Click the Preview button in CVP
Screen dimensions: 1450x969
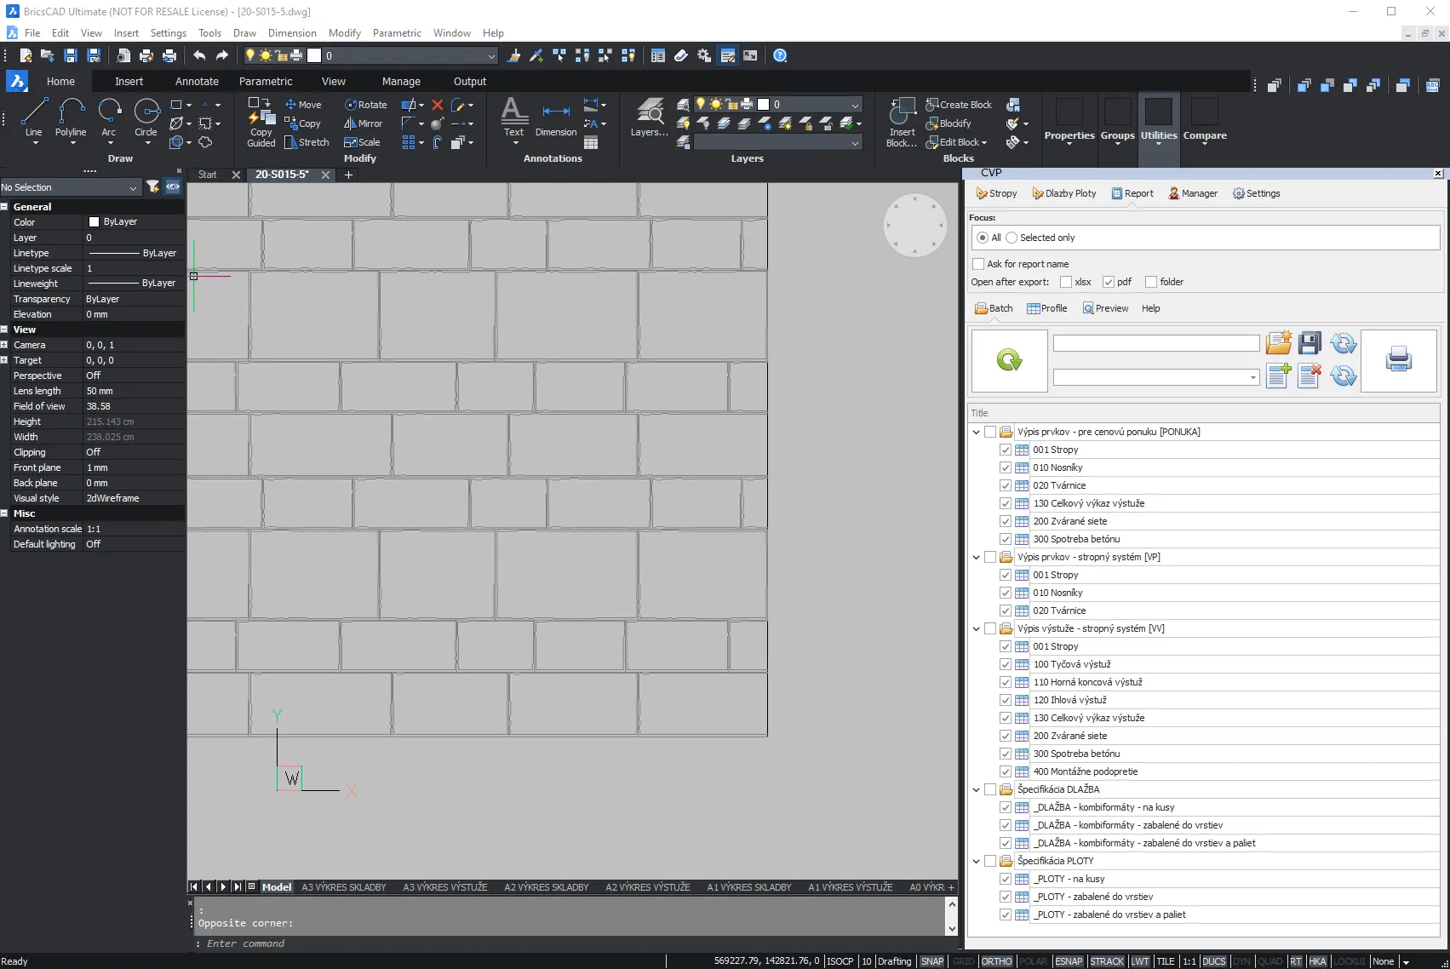click(1105, 308)
